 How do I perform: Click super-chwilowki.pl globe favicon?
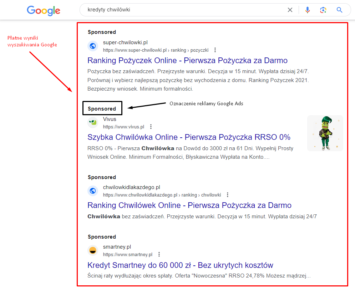pyautogui.click(x=93, y=46)
